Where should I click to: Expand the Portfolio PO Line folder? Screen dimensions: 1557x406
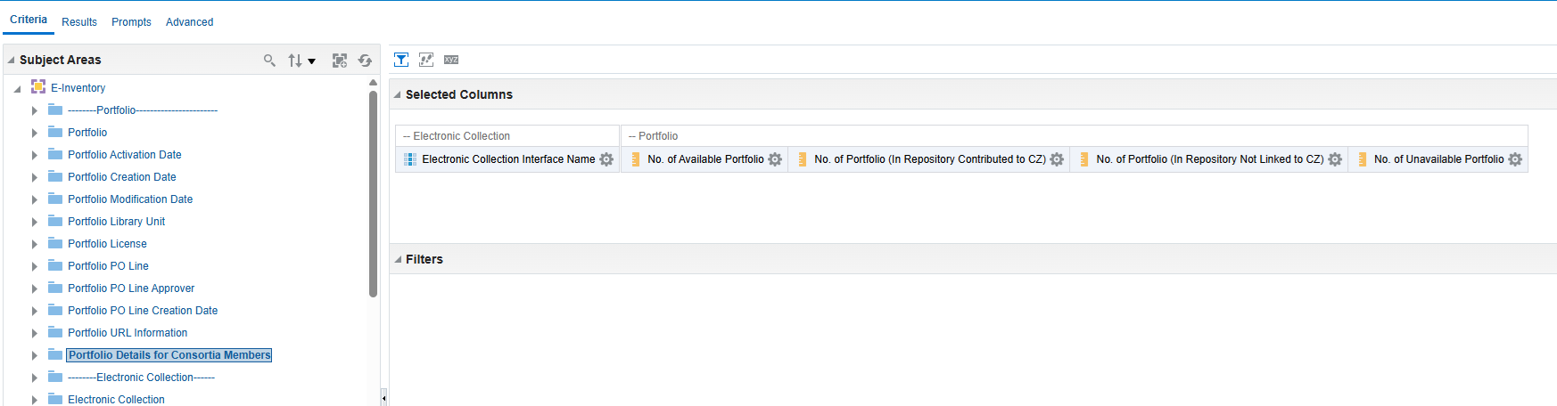coord(35,266)
